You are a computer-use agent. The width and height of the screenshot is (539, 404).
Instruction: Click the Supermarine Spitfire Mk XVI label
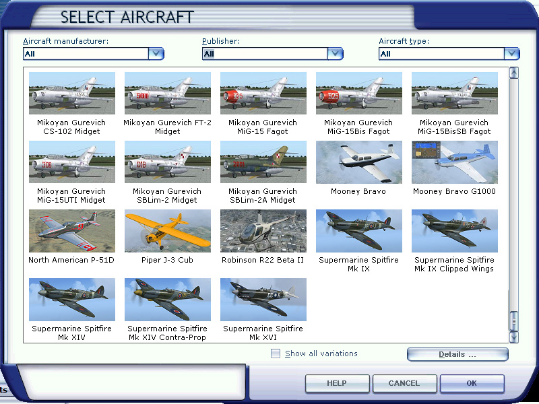pos(263,333)
